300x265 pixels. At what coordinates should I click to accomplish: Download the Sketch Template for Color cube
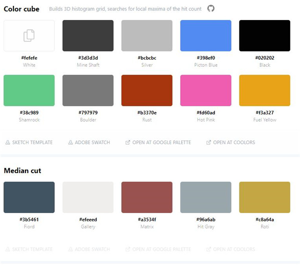(x=31, y=143)
